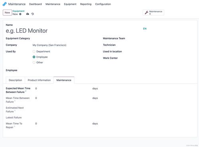Image resolution: width=199 pixels, height=147 pixels.
Task: Click the Maintenance app title text
Action: pyautogui.click(x=17, y=4)
